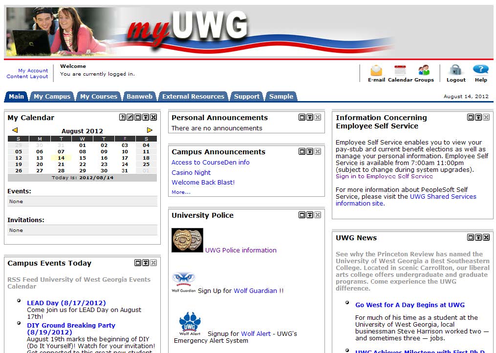496x353 pixels.
Task: Maximize the Employee Self Service information portlet
Action: (x=471, y=117)
